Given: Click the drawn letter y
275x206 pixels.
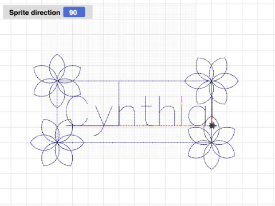Looking at the screenshot, I should 103,120.
